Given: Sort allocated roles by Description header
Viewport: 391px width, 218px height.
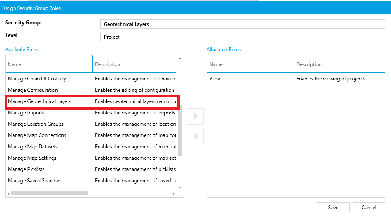Looking at the screenshot, I should [x=330, y=64].
